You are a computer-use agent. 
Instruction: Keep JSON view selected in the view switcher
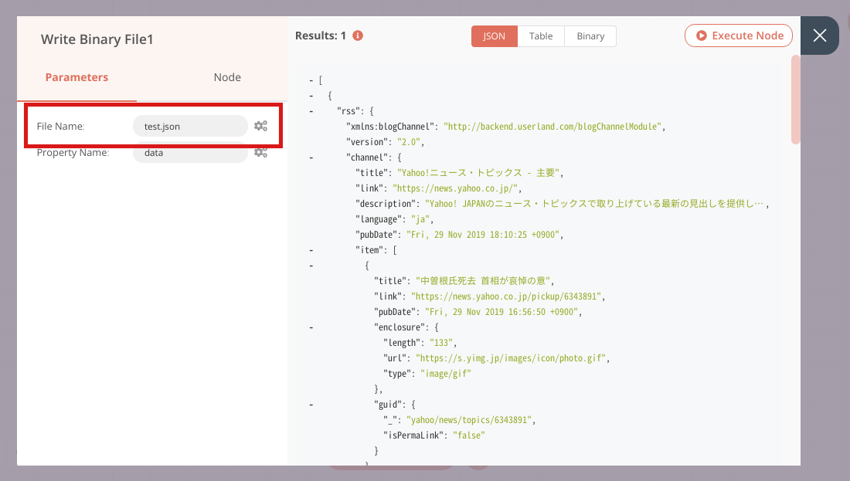pos(494,36)
